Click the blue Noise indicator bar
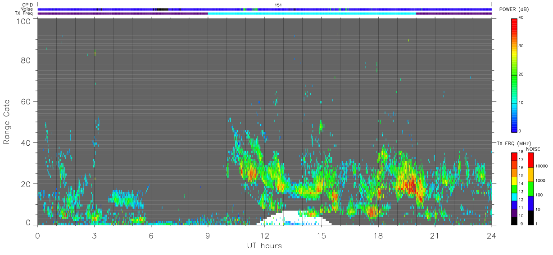Viewport: 553px width, 255px height. point(265,9)
